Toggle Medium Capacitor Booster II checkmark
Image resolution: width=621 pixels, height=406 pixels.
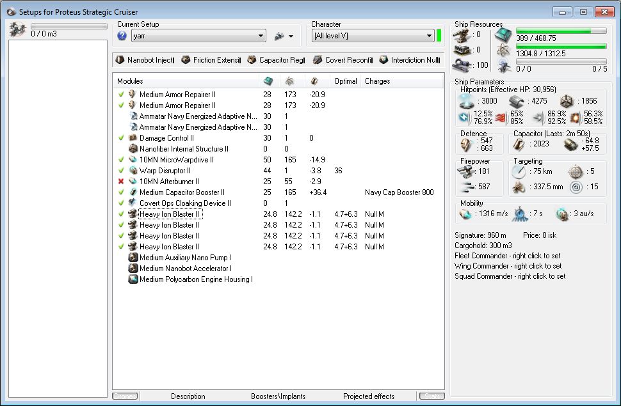121,192
